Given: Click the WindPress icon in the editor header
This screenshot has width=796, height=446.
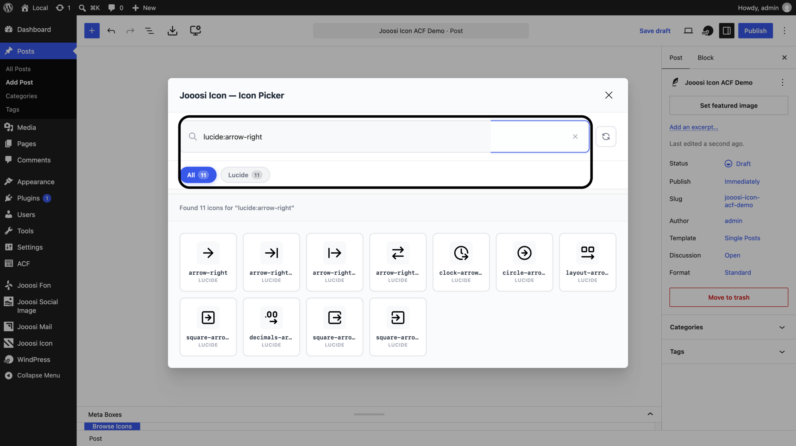Looking at the screenshot, I should (707, 31).
